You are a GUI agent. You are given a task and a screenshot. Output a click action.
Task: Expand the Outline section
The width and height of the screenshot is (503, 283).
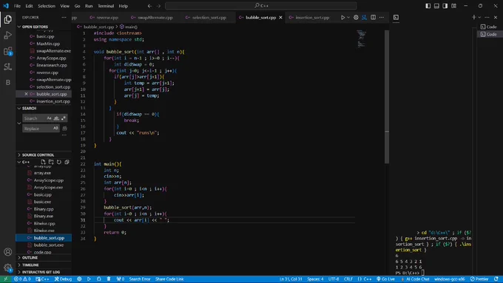(19, 258)
